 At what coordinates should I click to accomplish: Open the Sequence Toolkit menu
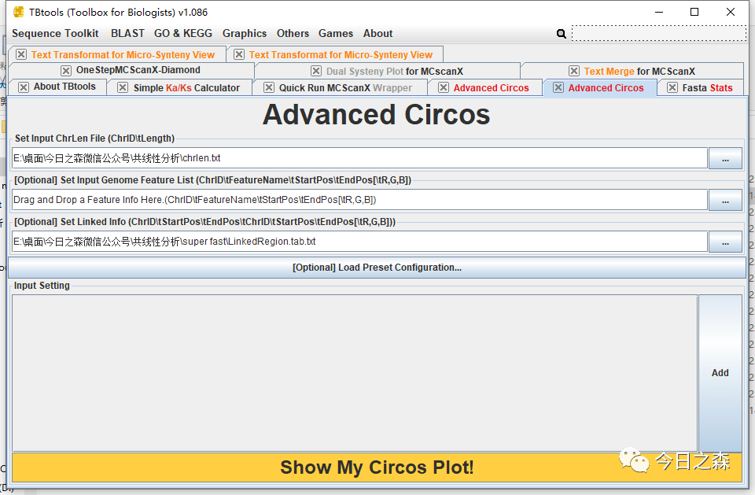click(x=55, y=33)
